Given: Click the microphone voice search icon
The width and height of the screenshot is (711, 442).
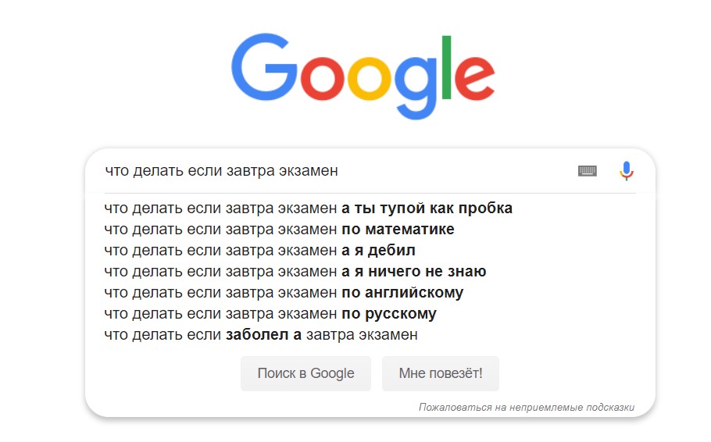Looking at the screenshot, I should pyautogui.click(x=626, y=170).
